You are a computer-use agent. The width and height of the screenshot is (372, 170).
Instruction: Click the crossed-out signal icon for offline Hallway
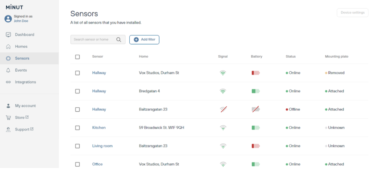tap(223, 109)
